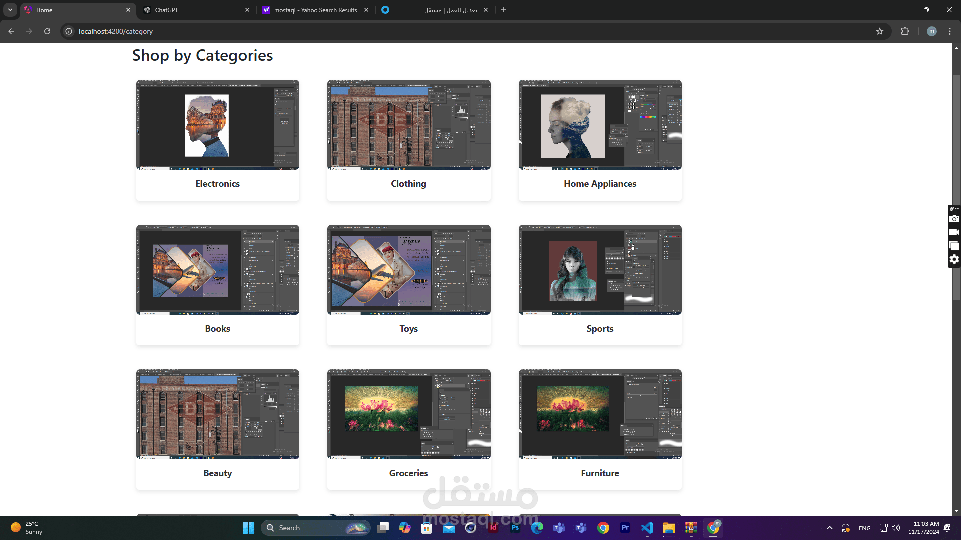Bookmark this page with star icon
Viewport: 961px width, 540px height.
[880, 31]
